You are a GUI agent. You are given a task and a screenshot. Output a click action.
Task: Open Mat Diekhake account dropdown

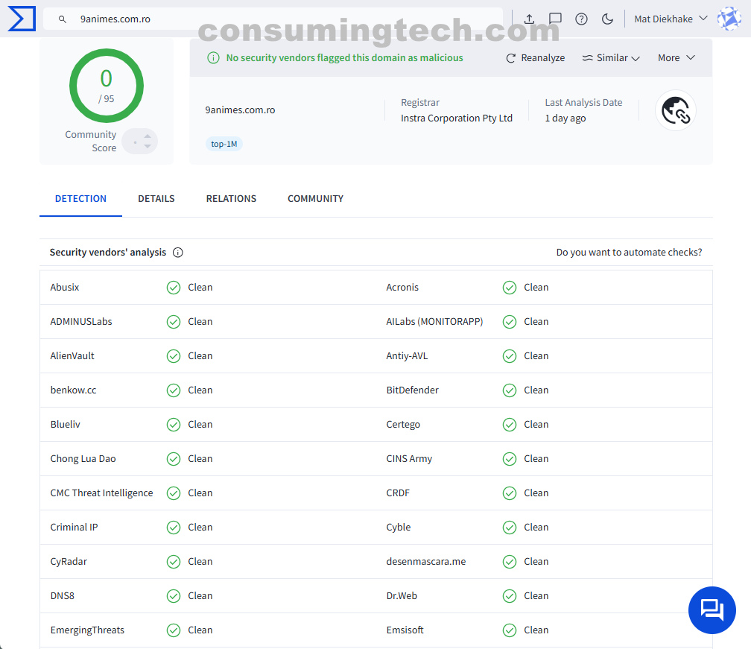point(670,19)
